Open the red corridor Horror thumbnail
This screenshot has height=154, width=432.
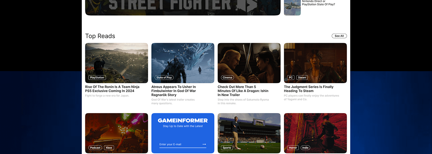pos(315,133)
